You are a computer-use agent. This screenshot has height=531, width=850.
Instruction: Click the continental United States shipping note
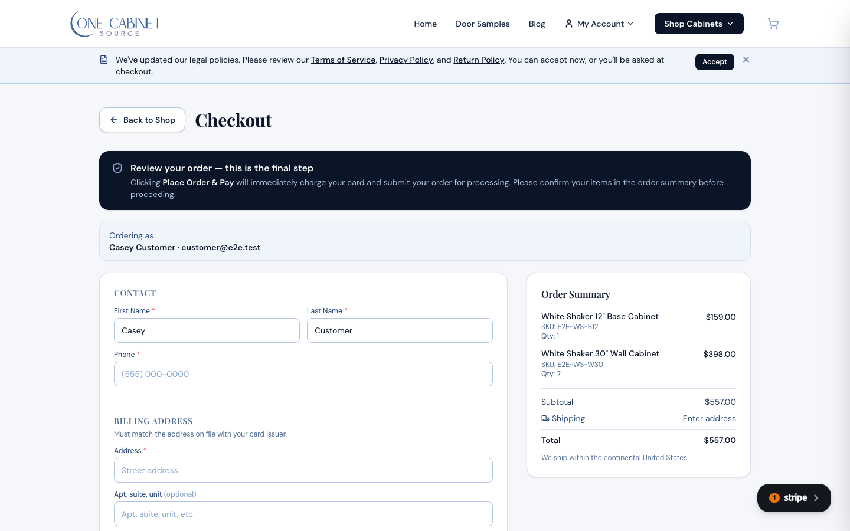click(x=614, y=458)
